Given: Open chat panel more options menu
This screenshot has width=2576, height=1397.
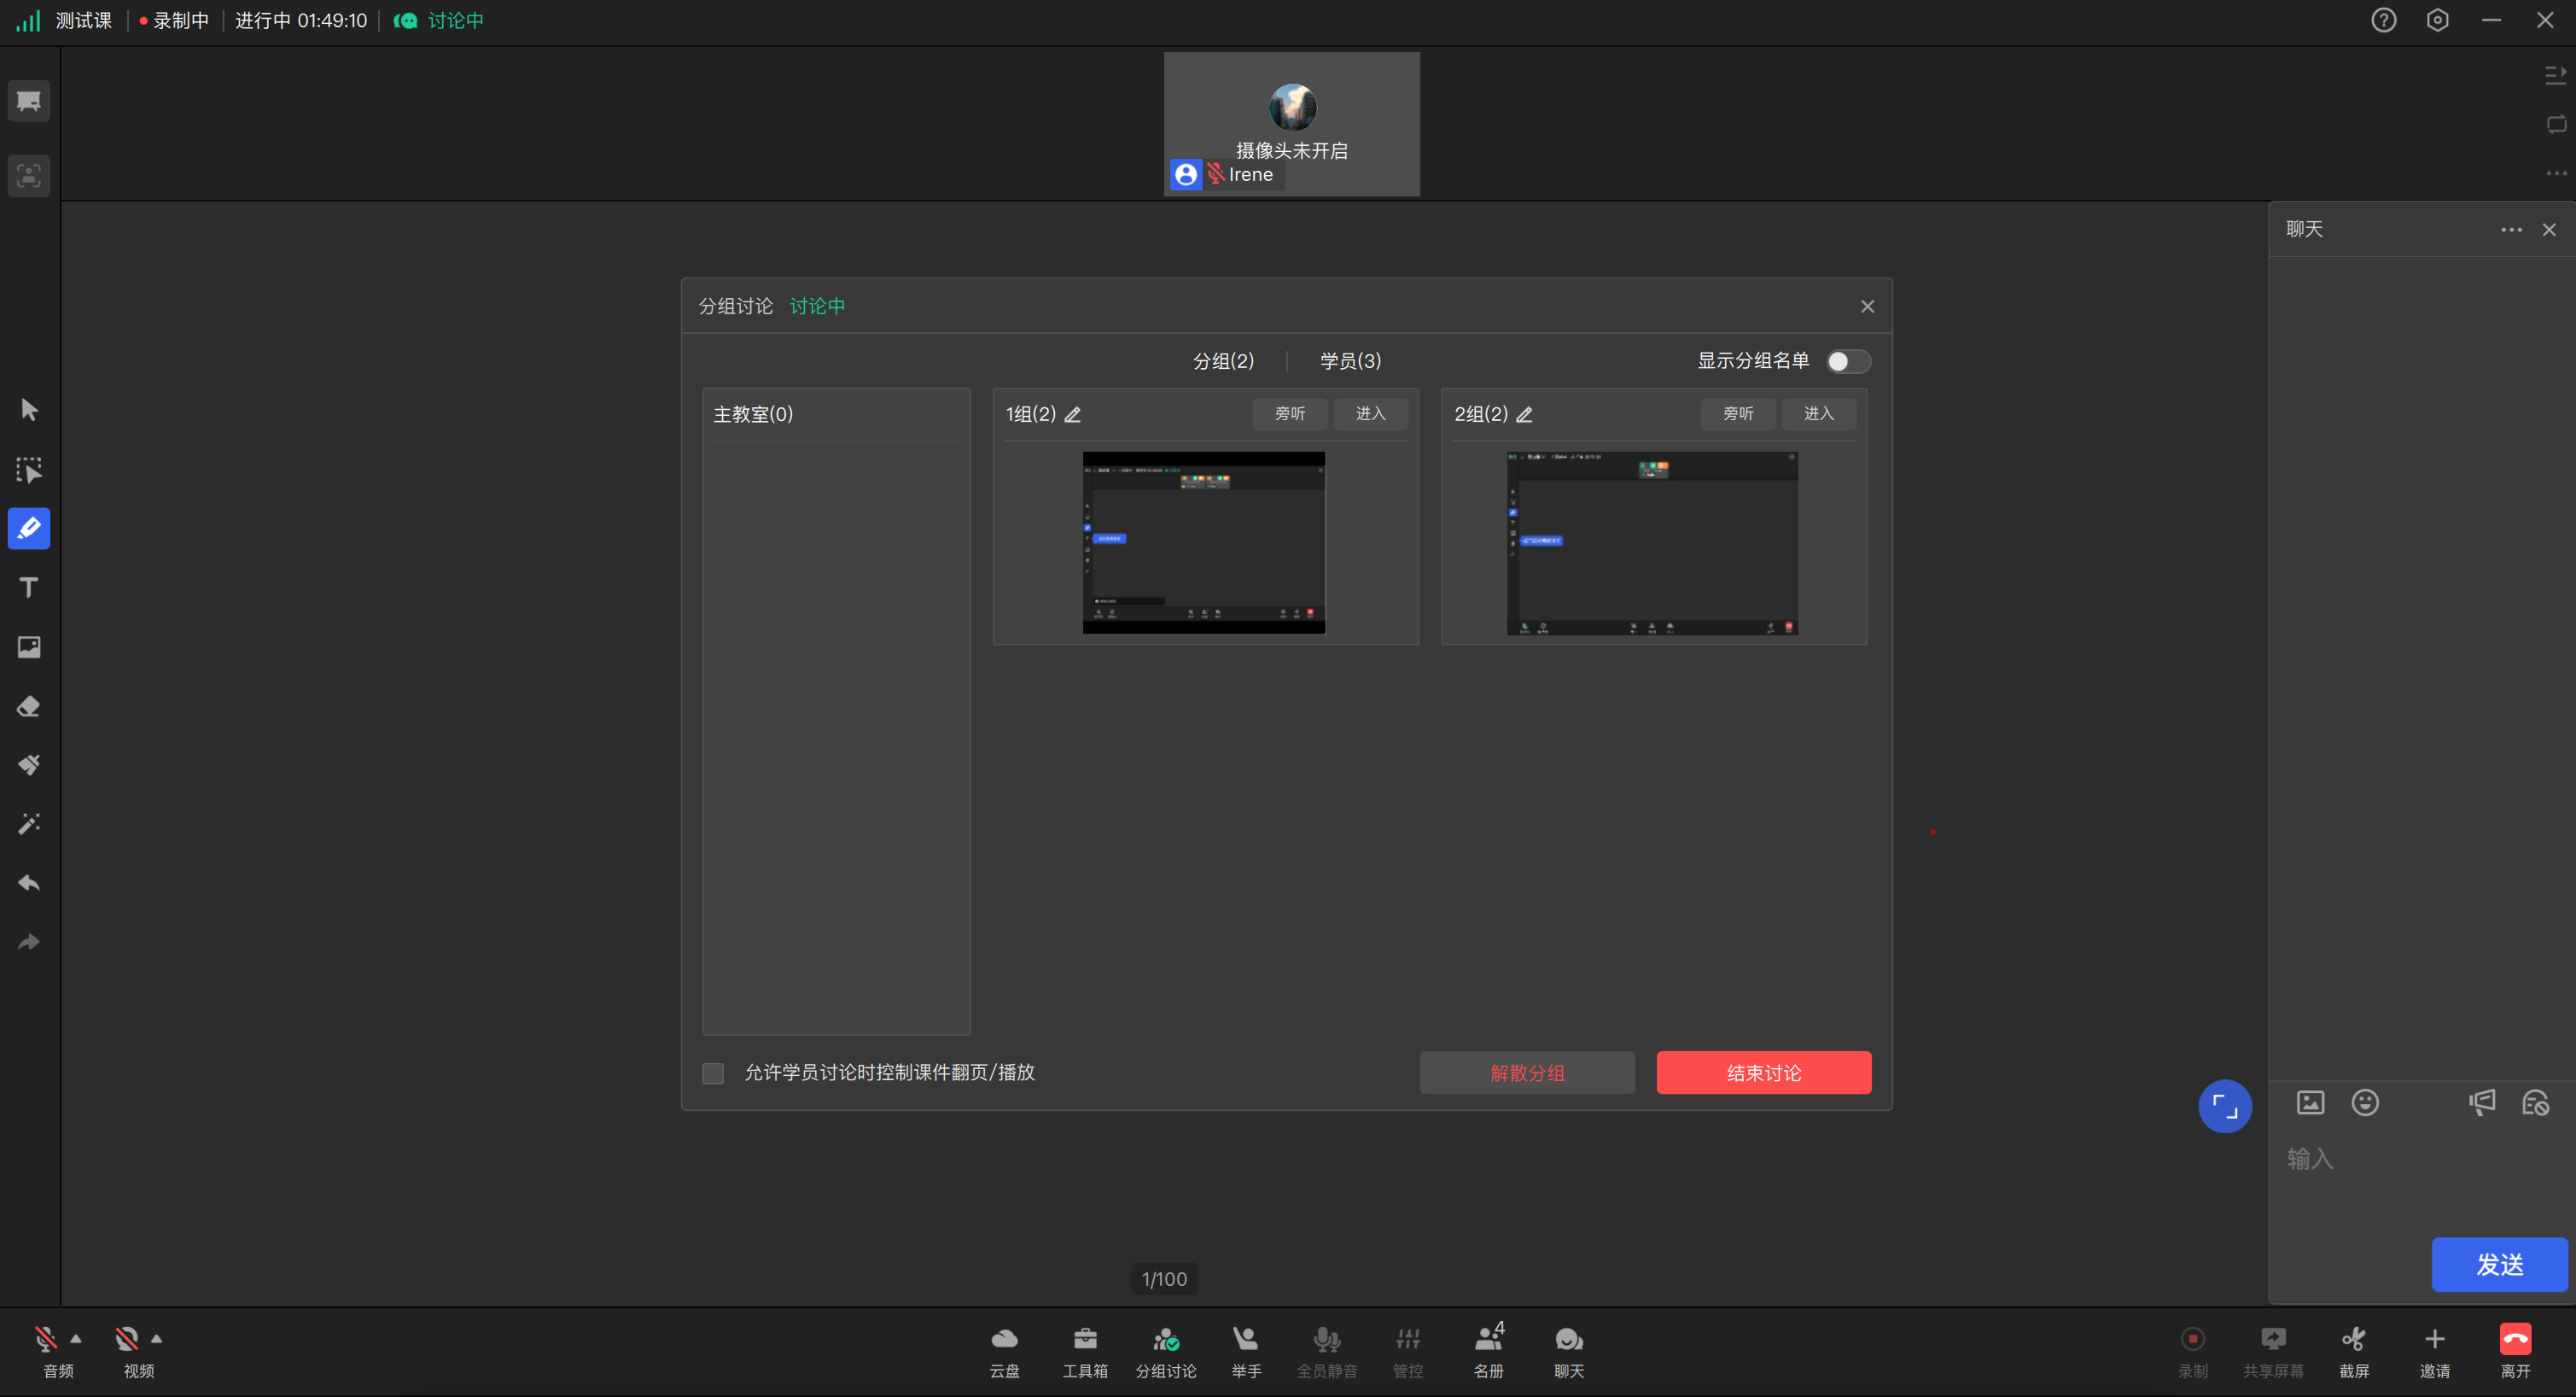Looking at the screenshot, I should click(2511, 229).
